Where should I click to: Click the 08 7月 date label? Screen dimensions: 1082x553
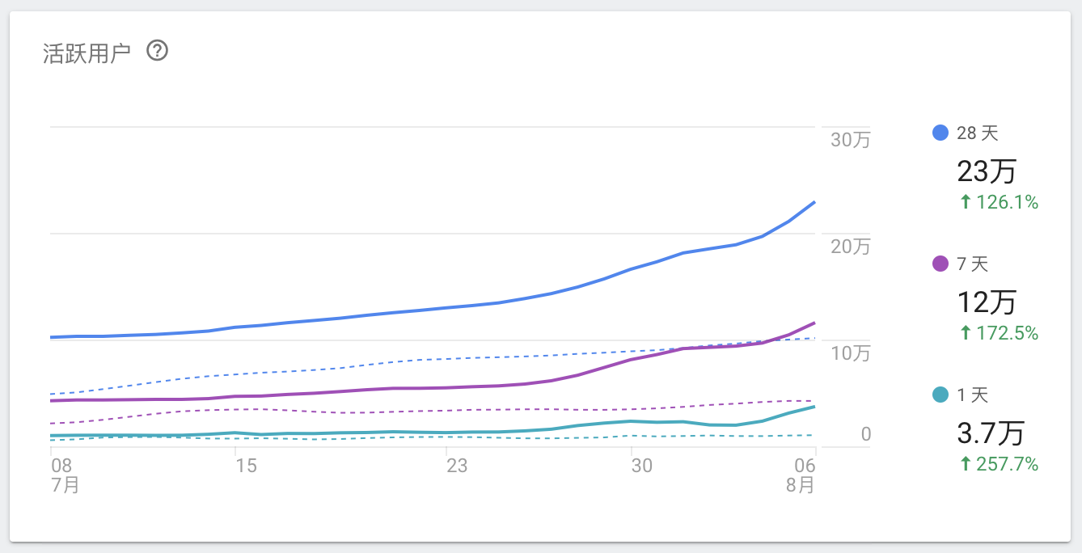tap(62, 475)
